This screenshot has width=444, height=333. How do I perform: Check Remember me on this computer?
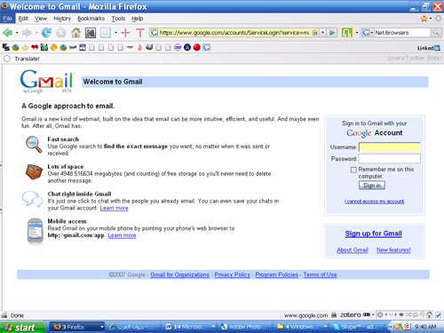[x=353, y=170]
